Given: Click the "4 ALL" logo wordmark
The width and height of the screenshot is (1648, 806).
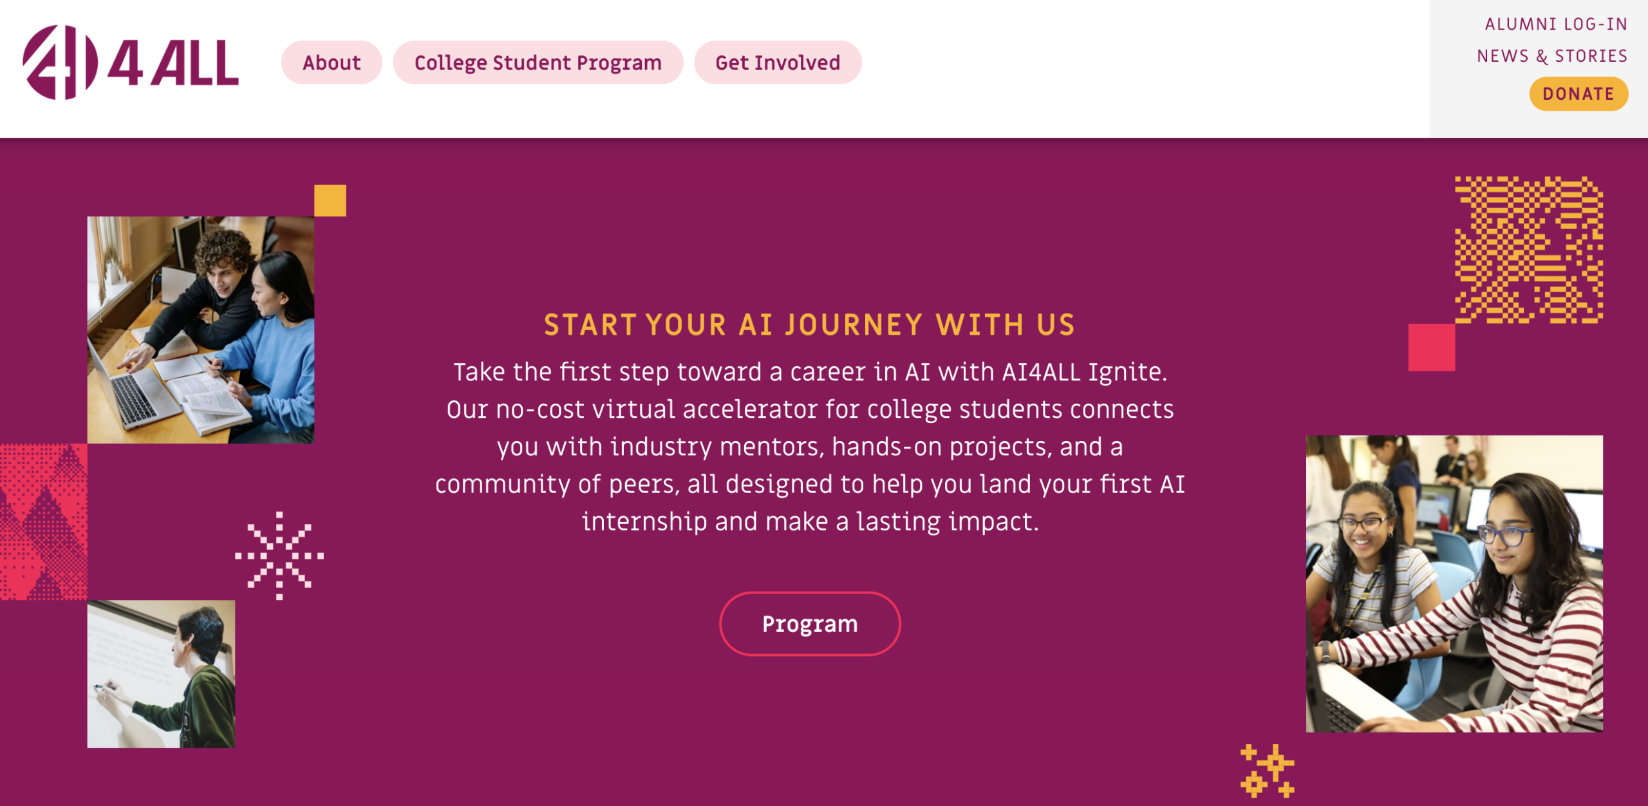Looking at the screenshot, I should click(174, 64).
